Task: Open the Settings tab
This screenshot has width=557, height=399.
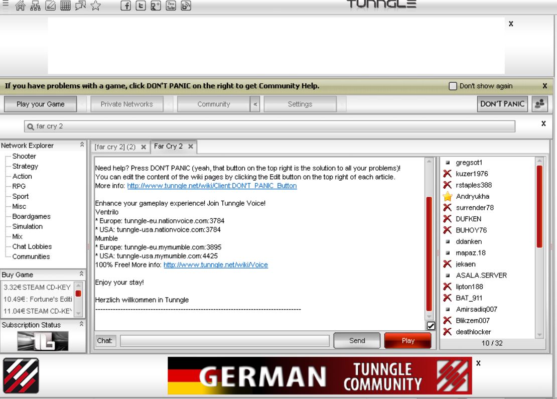Action: (300, 104)
